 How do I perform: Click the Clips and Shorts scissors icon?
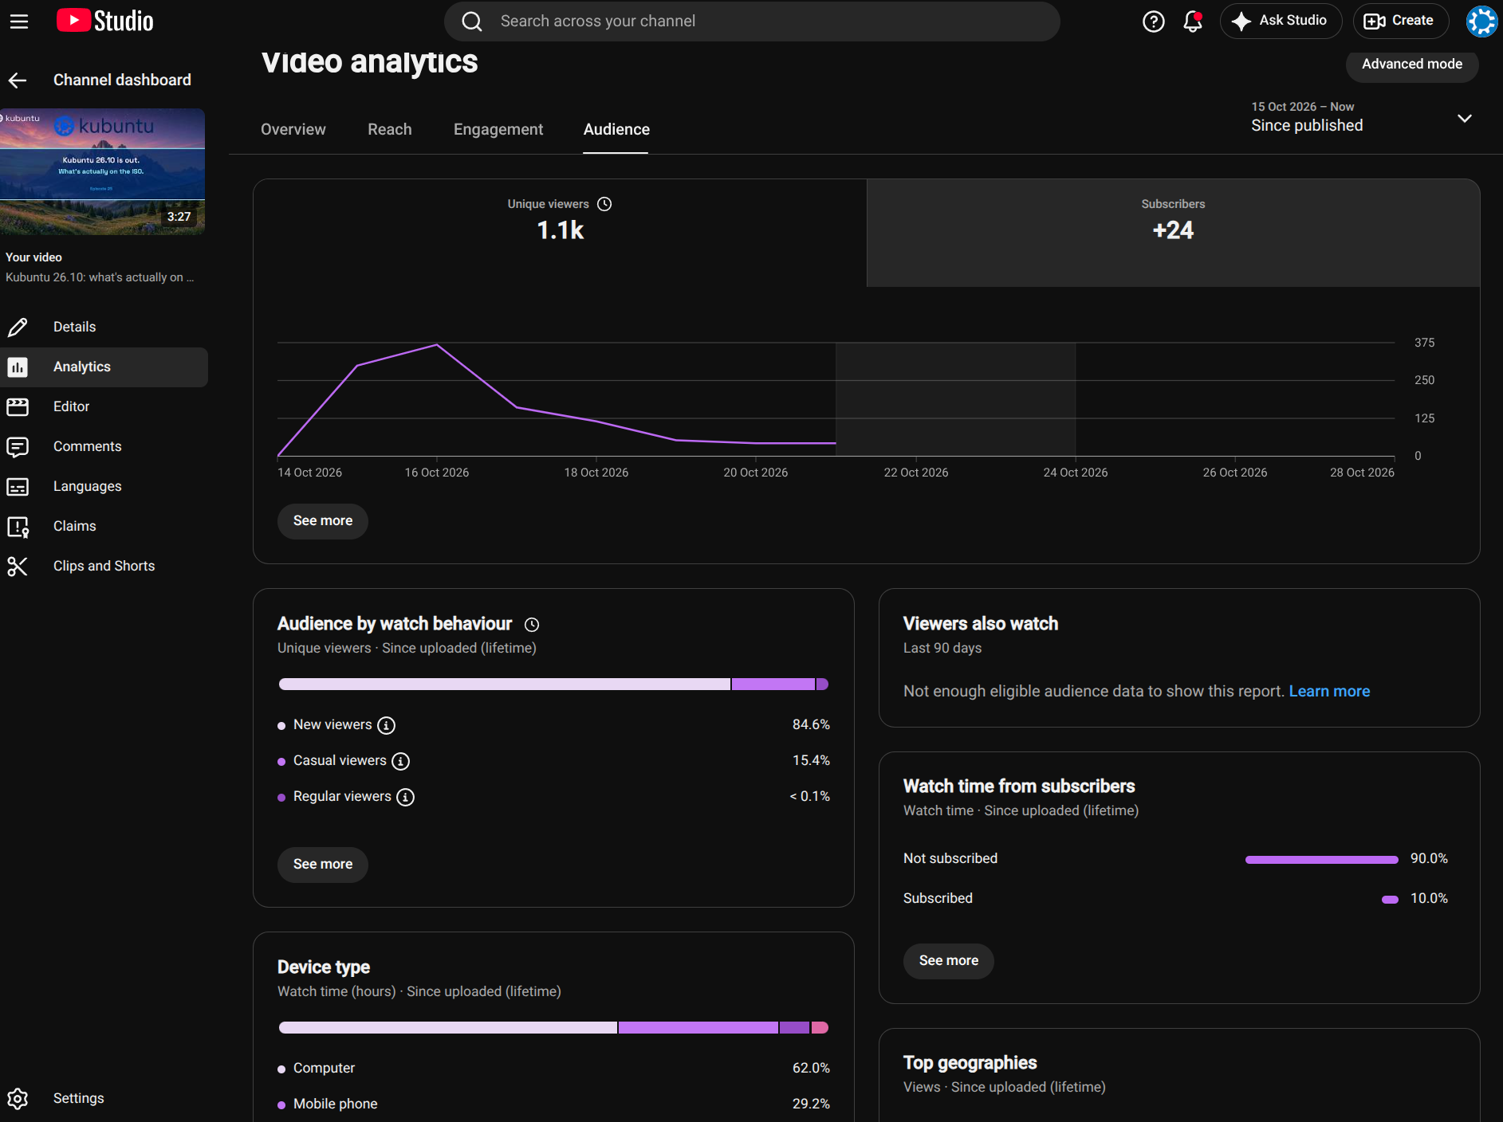pyautogui.click(x=18, y=566)
